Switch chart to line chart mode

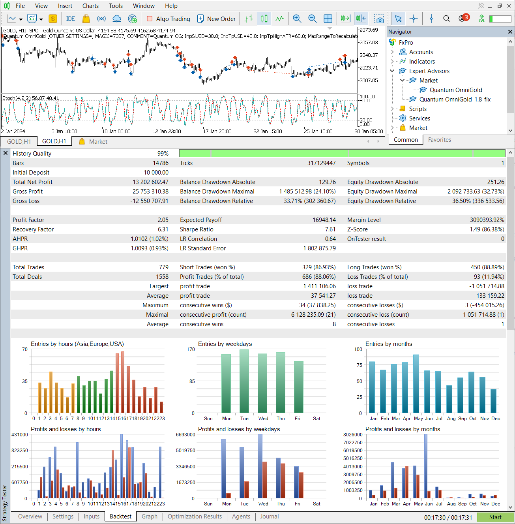tap(279, 19)
